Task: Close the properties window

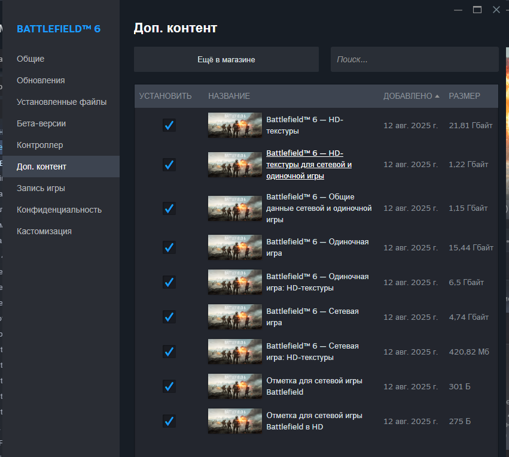Action: [496, 10]
